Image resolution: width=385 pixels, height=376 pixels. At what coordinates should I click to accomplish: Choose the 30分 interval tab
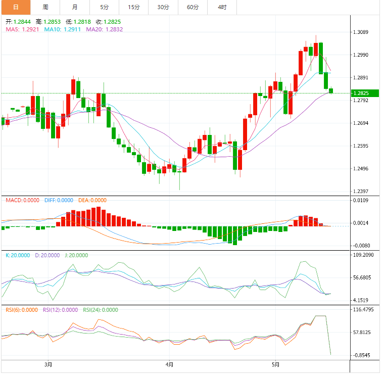(163, 7)
